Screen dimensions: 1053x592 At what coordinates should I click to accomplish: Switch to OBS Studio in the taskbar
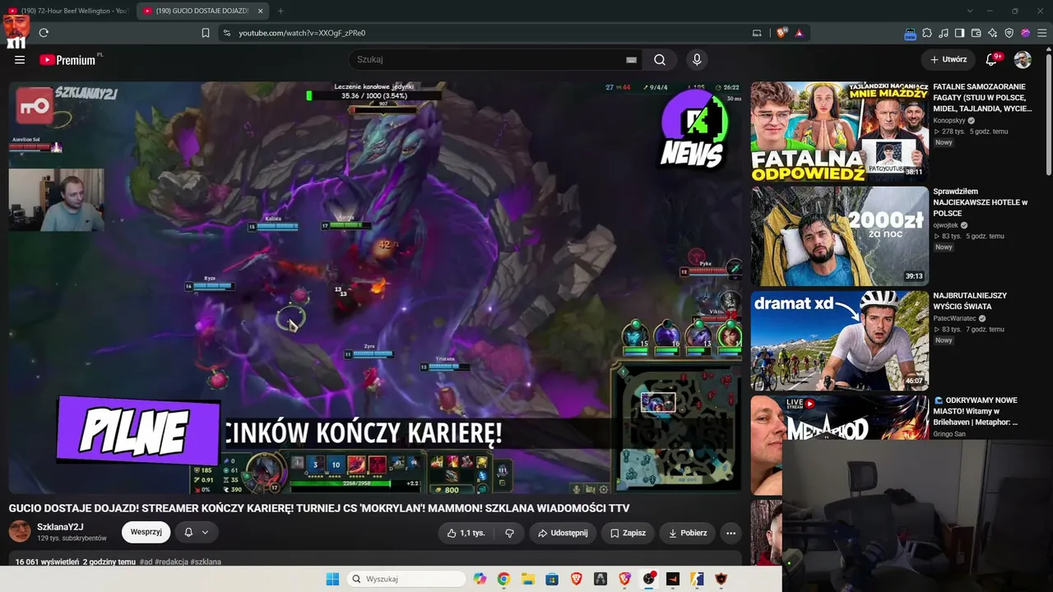[x=649, y=579]
